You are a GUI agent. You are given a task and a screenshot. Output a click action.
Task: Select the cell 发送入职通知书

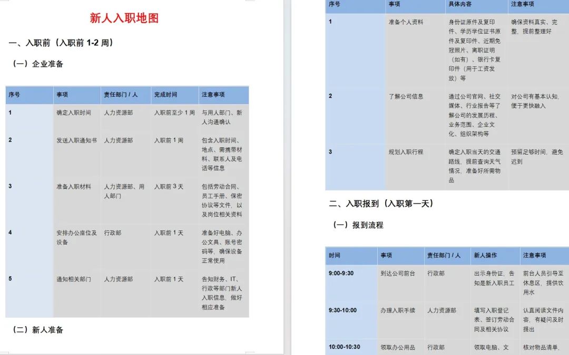(x=76, y=140)
